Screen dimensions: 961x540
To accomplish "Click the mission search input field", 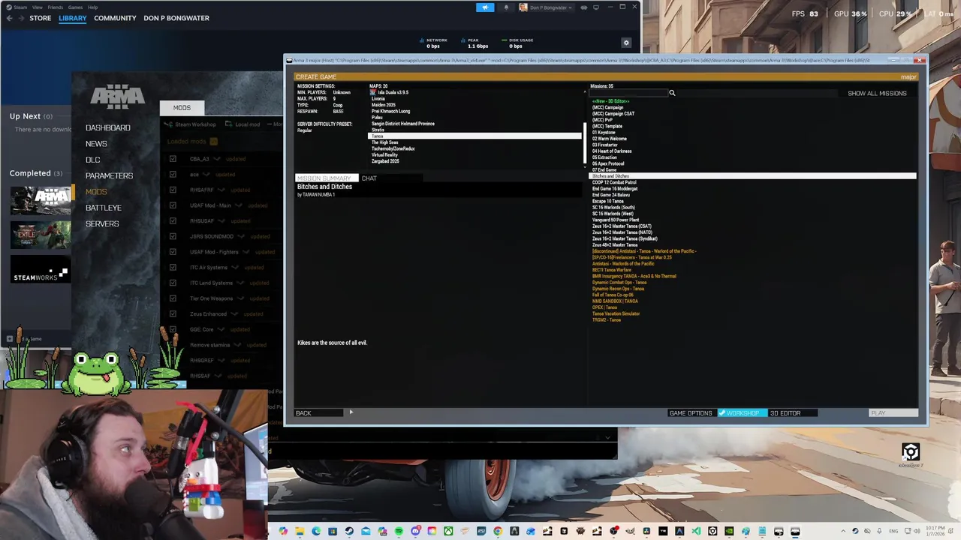I will tap(628, 93).
